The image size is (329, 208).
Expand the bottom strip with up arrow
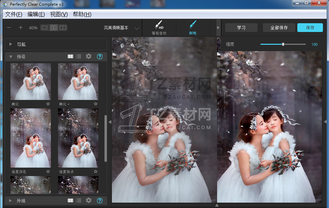(217, 205)
